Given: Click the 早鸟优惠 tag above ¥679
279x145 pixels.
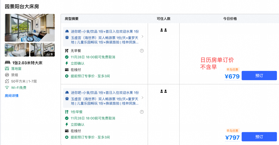Looking at the screenshot, I should click(232, 70).
